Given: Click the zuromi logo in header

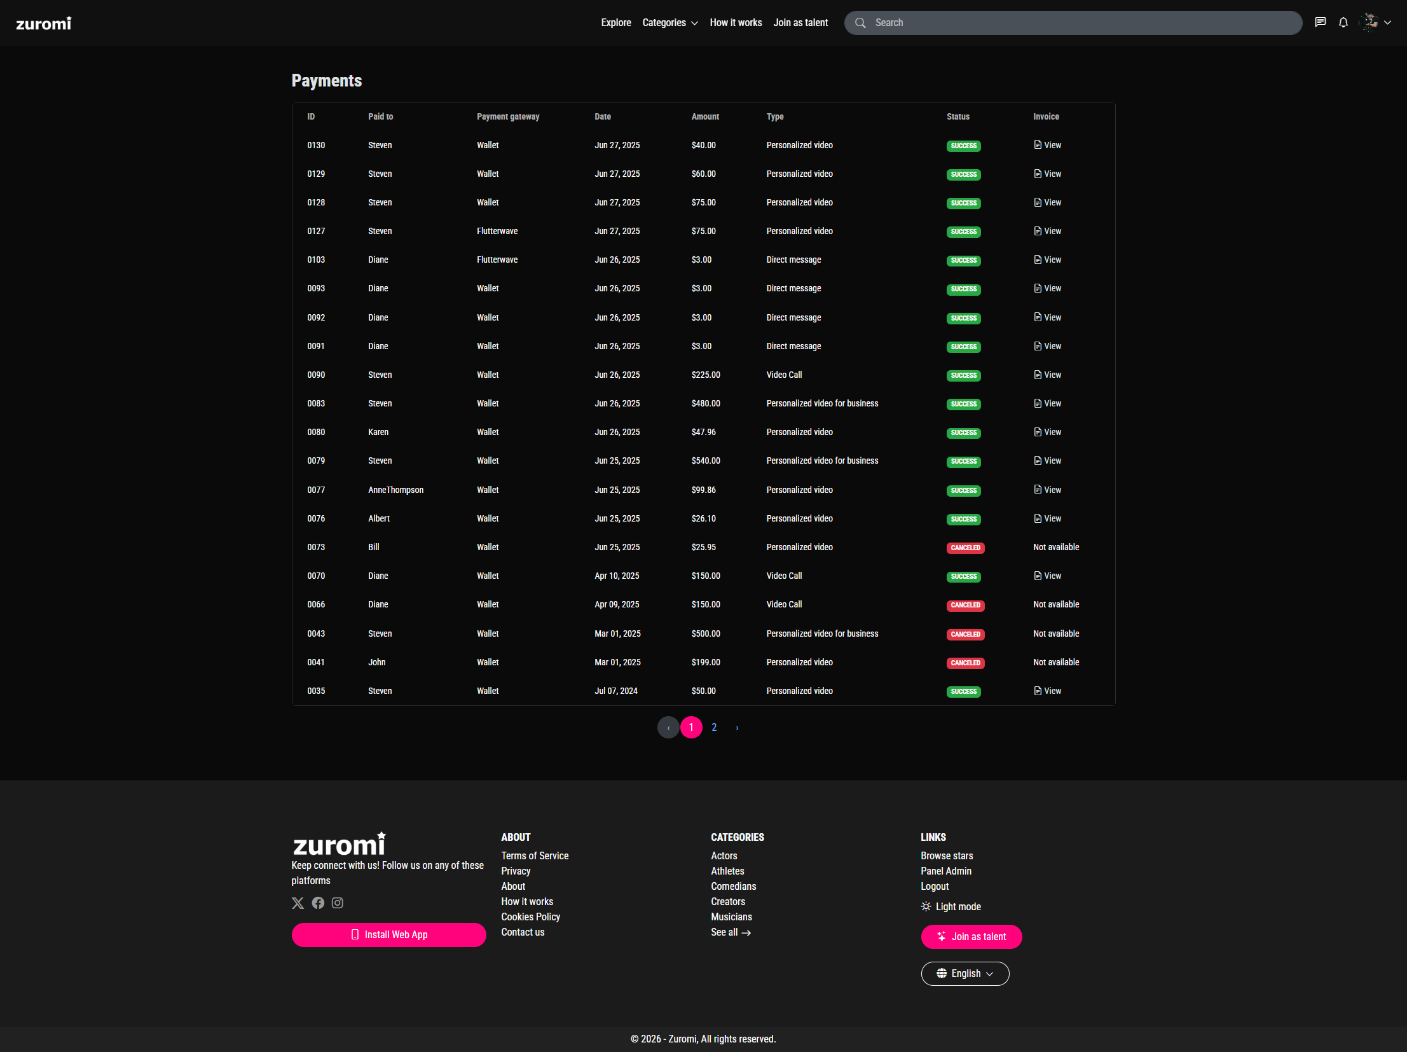Looking at the screenshot, I should click(43, 23).
